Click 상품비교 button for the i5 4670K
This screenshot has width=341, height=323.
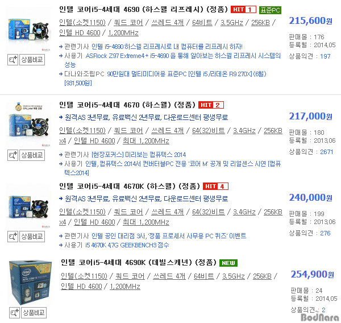click(32, 237)
